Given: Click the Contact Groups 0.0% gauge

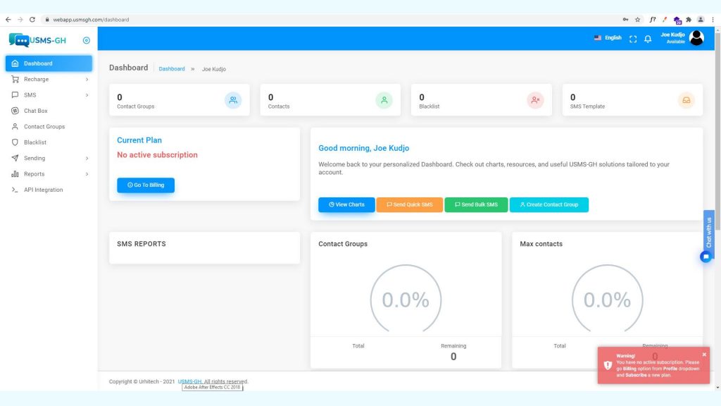Looking at the screenshot, I should [406, 299].
